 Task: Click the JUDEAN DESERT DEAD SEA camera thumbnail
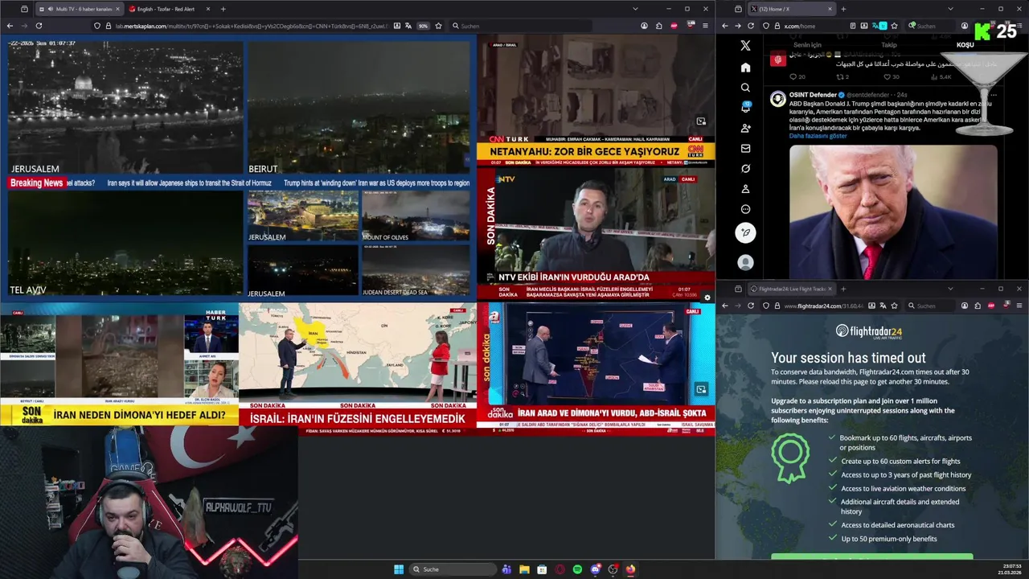click(416, 270)
